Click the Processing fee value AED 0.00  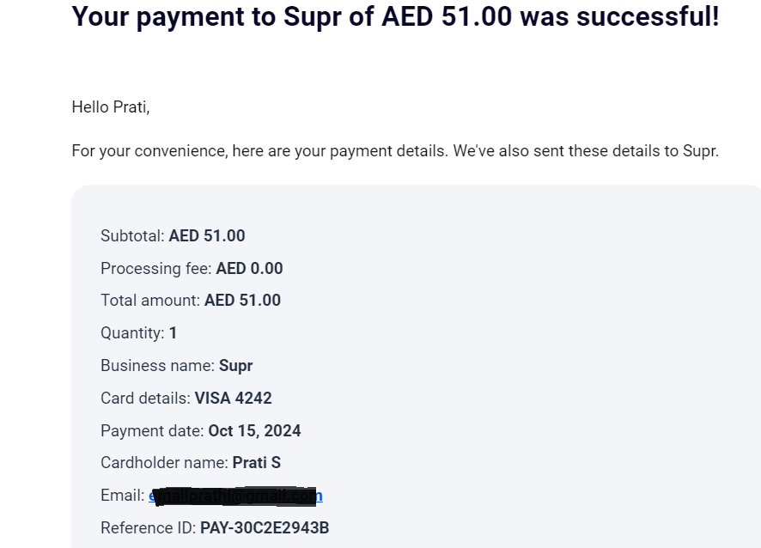249,269
